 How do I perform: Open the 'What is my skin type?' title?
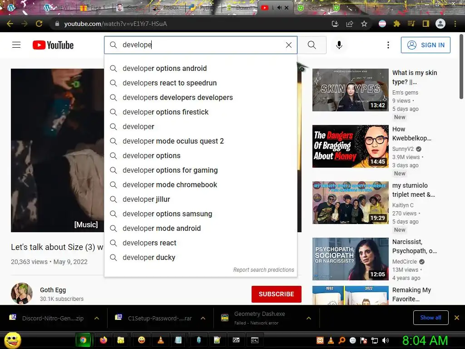(415, 77)
